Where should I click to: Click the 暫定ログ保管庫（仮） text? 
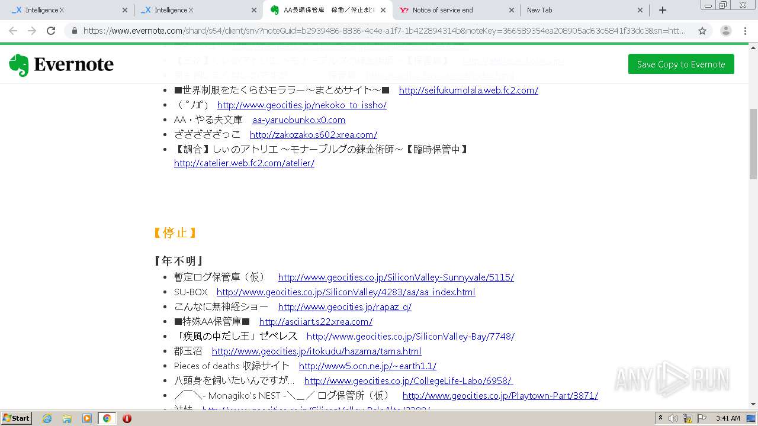pos(220,277)
